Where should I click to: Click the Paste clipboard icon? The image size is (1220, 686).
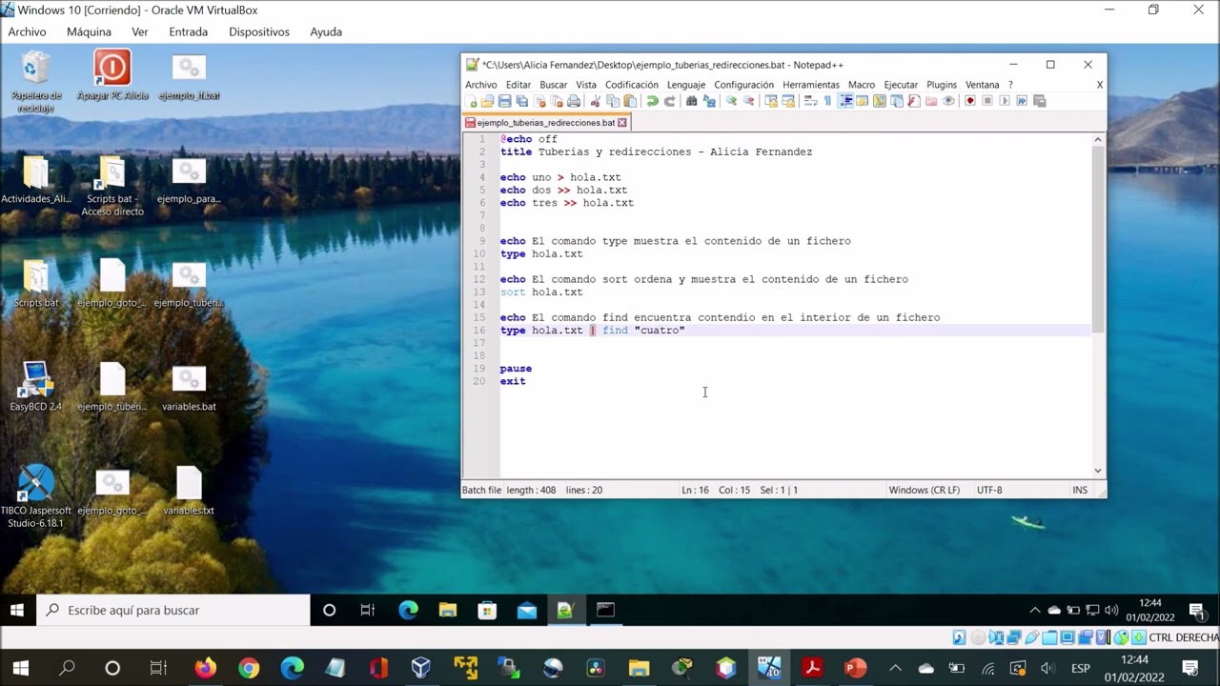pyautogui.click(x=631, y=101)
